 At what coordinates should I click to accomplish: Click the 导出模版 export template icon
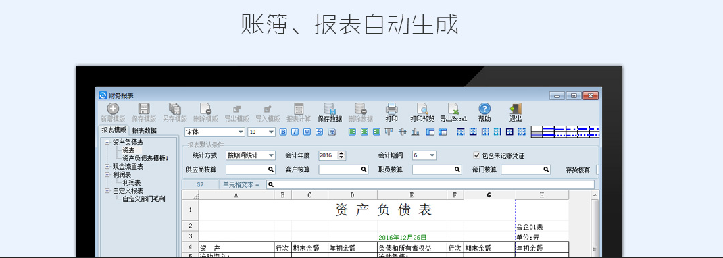pyautogui.click(x=236, y=109)
